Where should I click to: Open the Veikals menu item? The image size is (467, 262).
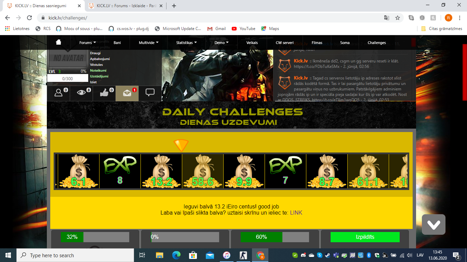click(252, 43)
